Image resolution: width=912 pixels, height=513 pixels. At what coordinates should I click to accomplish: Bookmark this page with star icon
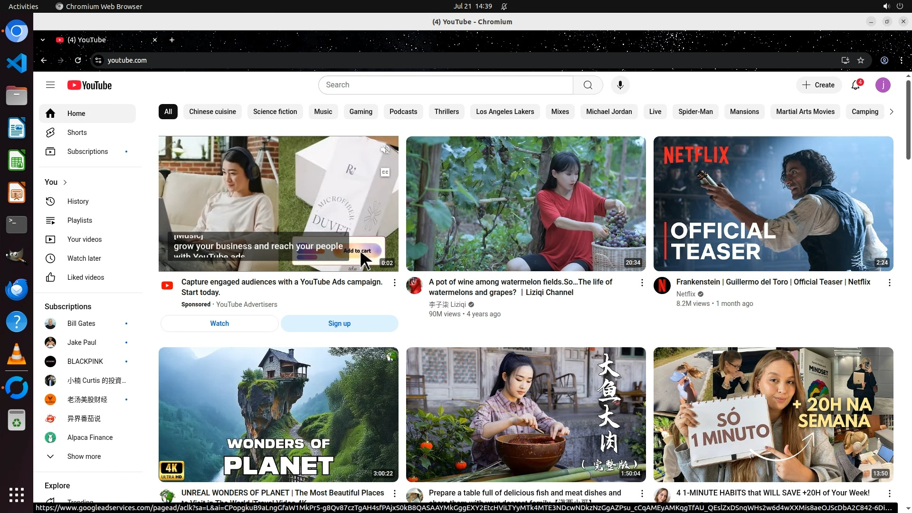[x=861, y=60]
